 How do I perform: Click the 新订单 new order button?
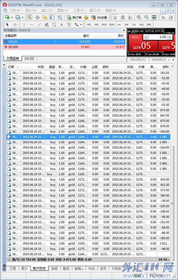coord(74,17)
